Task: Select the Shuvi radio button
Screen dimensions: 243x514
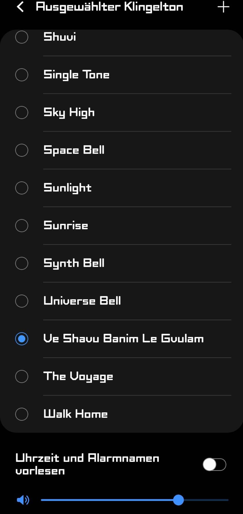Action: coord(22,37)
